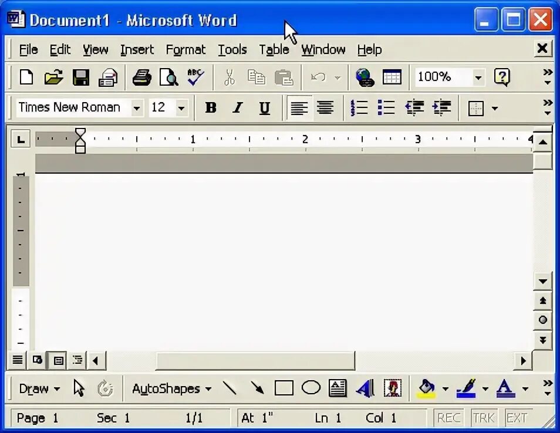
Task: Click the Free Rotate tool
Action: coord(105,388)
